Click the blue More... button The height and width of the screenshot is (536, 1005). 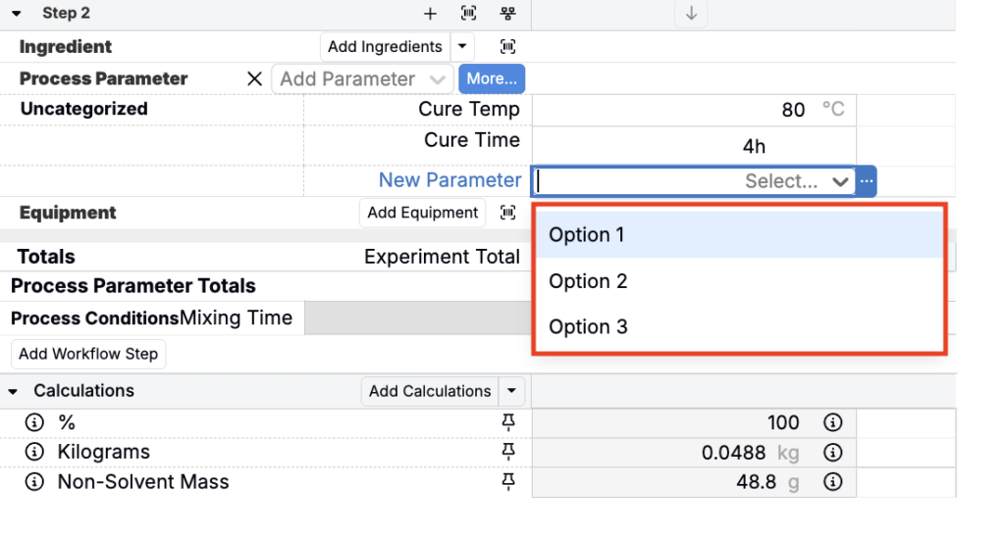pyautogui.click(x=492, y=78)
